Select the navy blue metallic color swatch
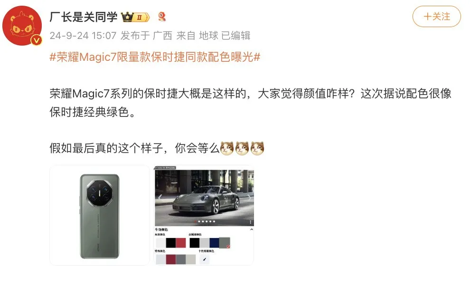 (x=214, y=243)
